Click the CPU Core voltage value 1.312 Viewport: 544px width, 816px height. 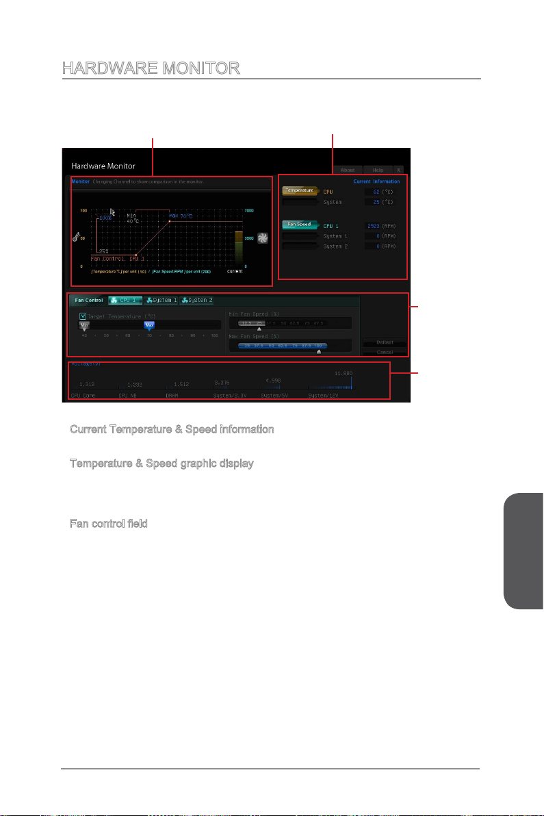(x=87, y=385)
